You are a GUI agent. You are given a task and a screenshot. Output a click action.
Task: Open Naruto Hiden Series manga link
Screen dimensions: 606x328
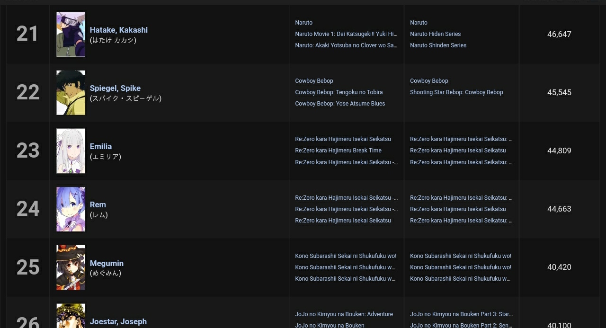click(435, 34)
